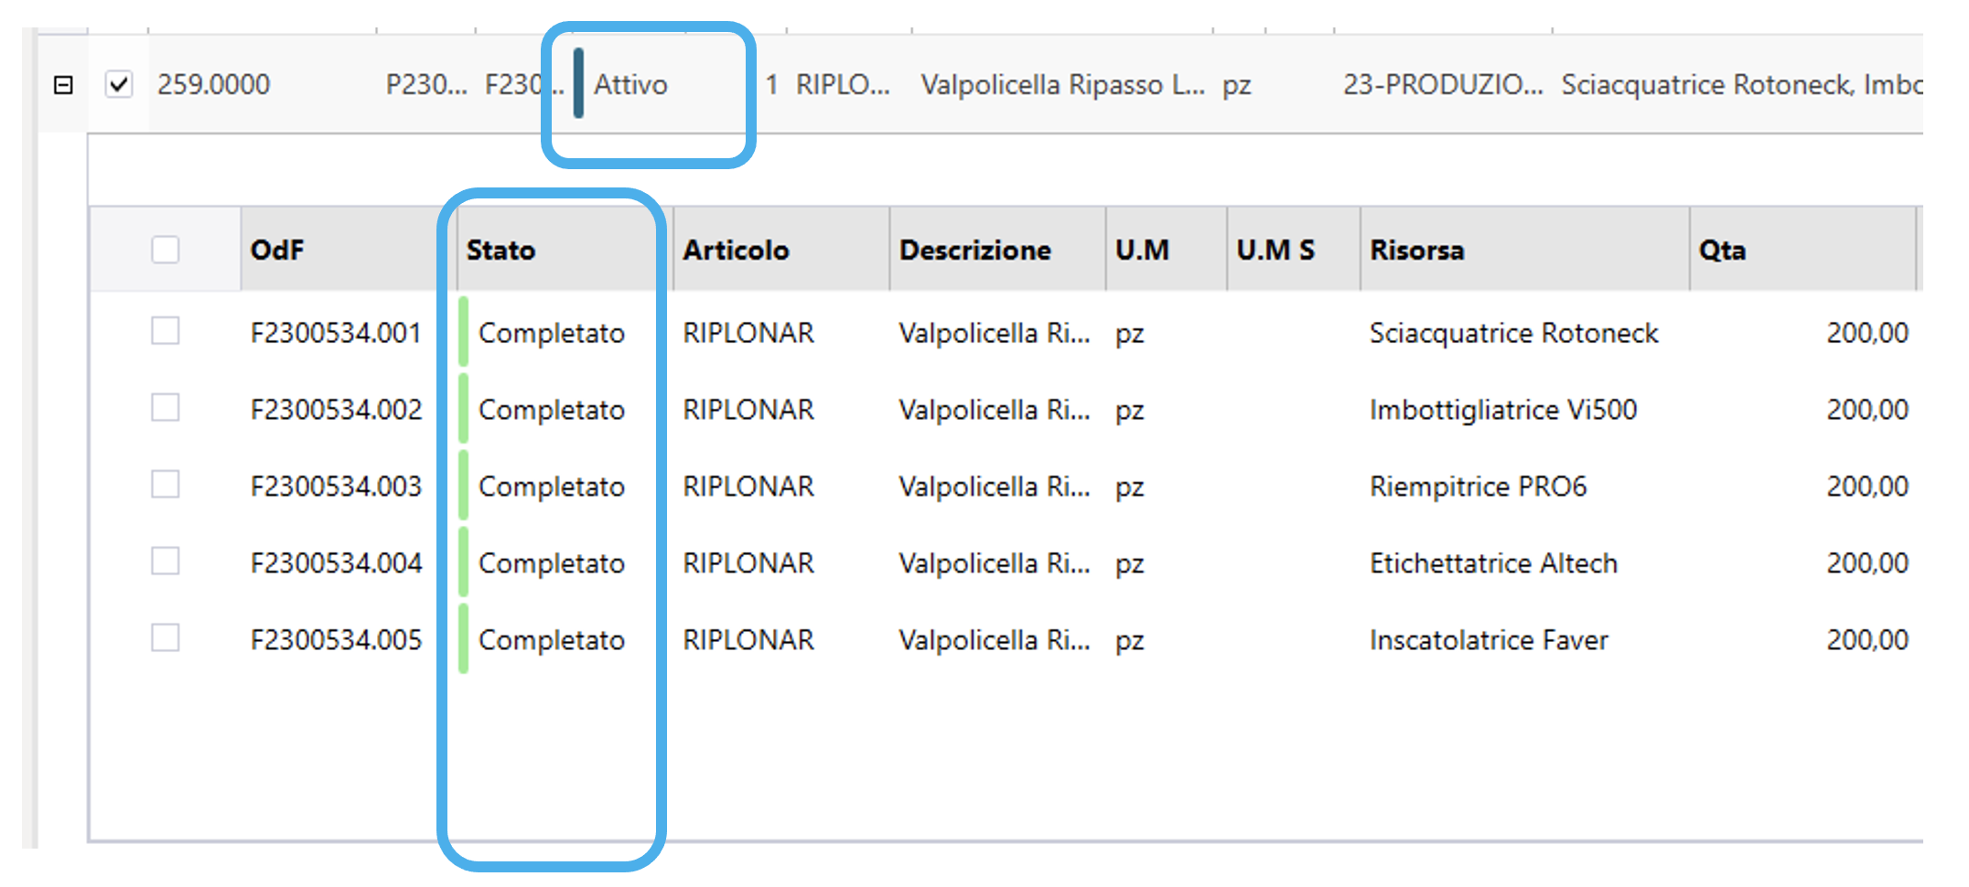Collapse the 259.0000 order row
Viewport: 1969px width, 887px height.
tap(63, 84)
